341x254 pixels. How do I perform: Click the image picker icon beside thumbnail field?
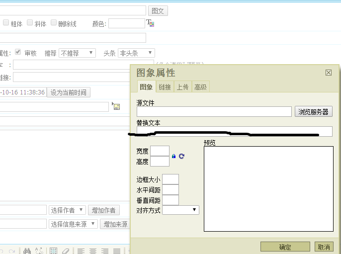pyautogui.click(x=116, y=106)
